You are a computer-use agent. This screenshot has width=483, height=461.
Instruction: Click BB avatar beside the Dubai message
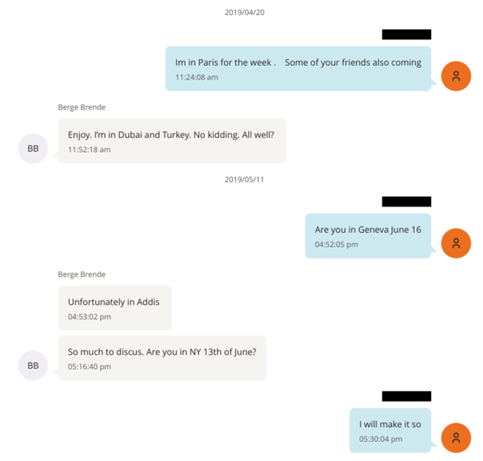pyautogui.click(x=33, y=148)
